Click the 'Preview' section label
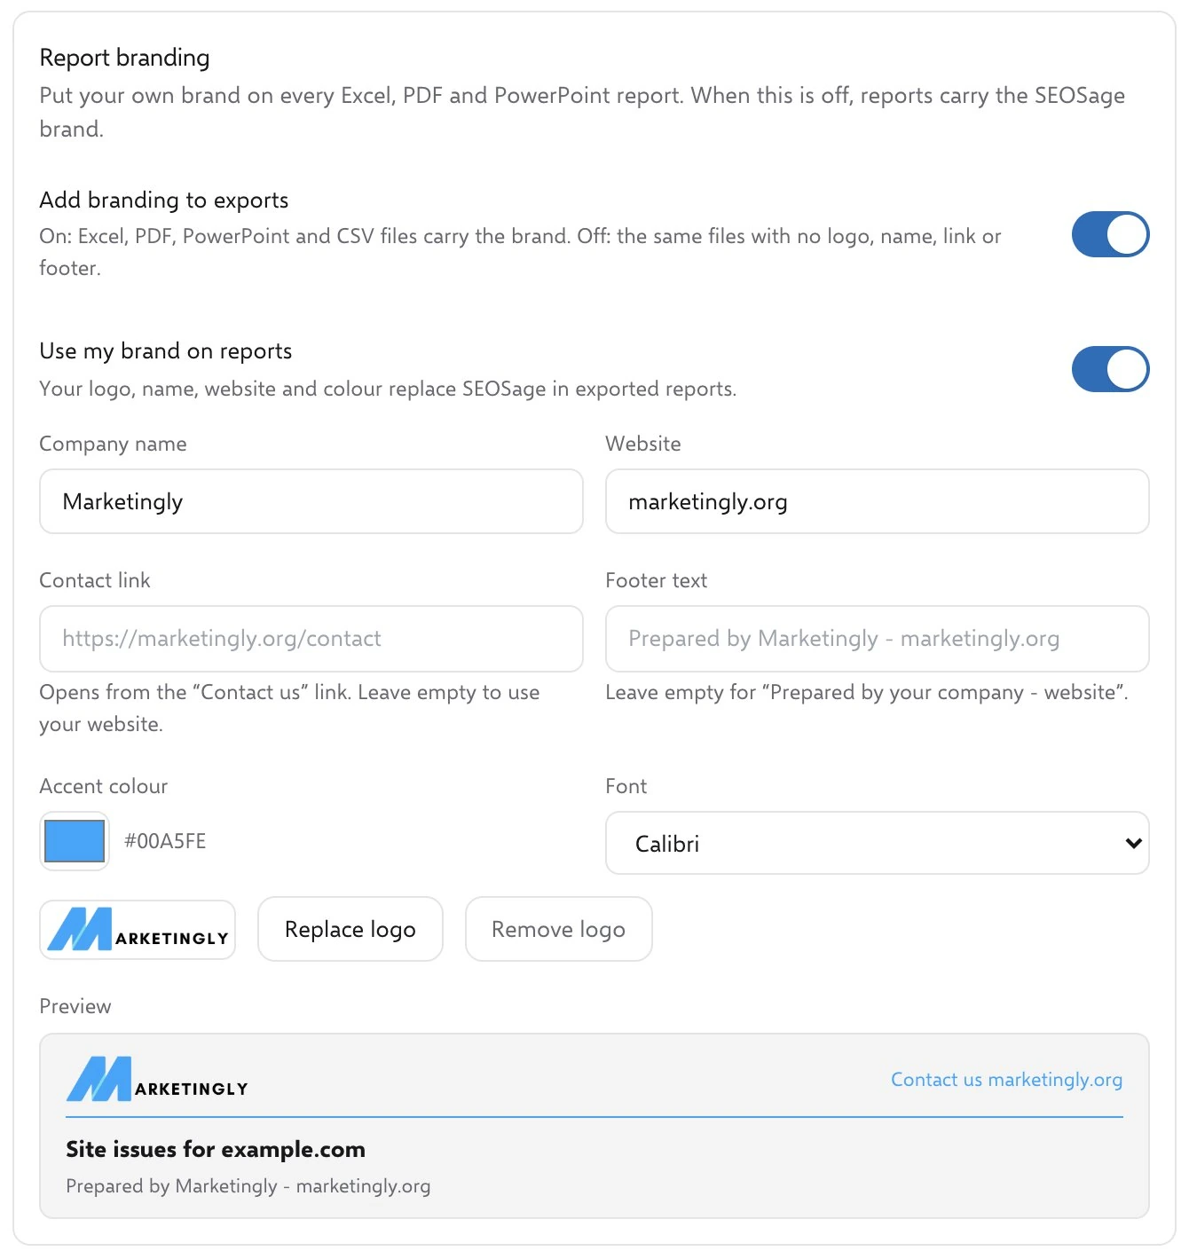Viewport: 1189px width, 1251px height. click(x=75, y=1006)
